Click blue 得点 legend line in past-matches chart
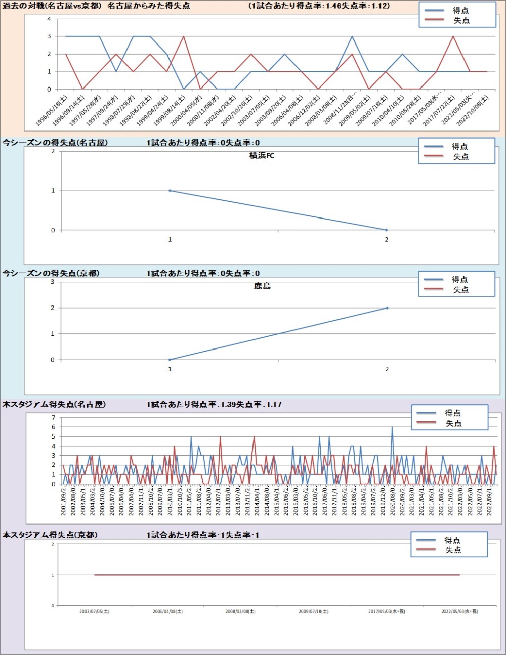 [x=434, y=11]
